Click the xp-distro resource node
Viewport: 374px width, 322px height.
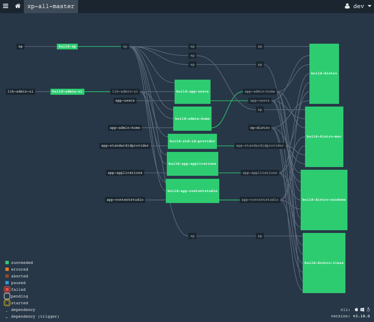coord(260,128)
